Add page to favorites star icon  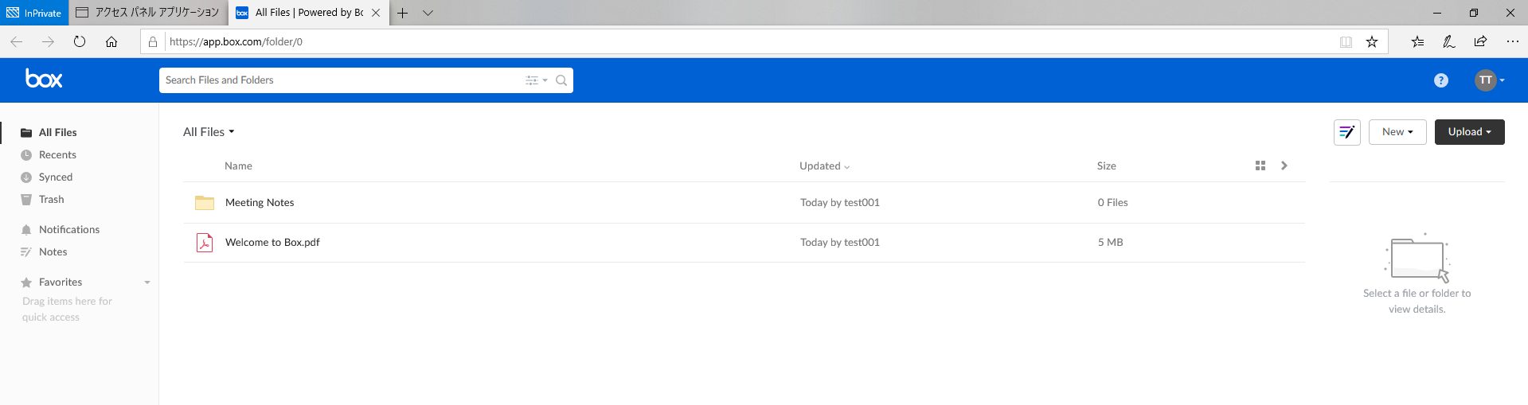click(1372, 42)
